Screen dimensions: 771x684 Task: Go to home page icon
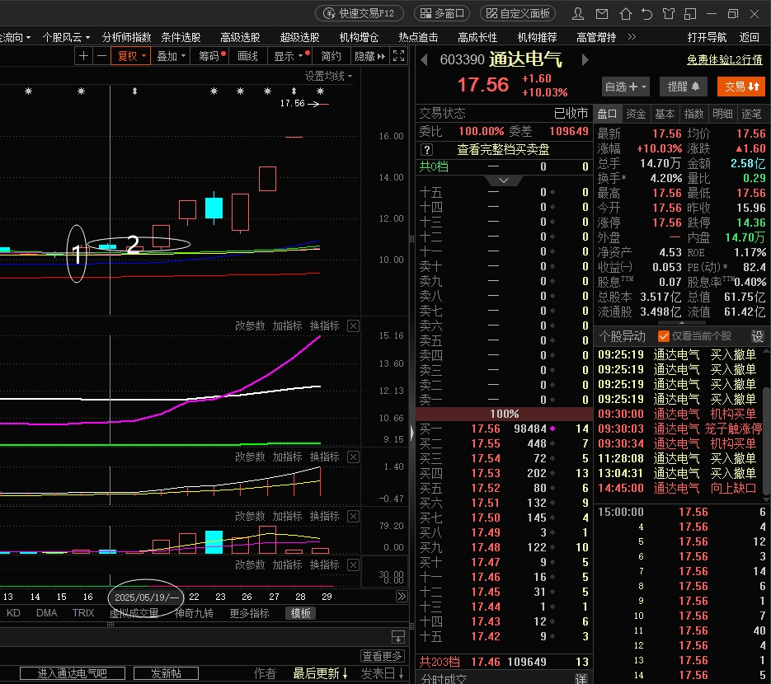click(x=625, y=14)
